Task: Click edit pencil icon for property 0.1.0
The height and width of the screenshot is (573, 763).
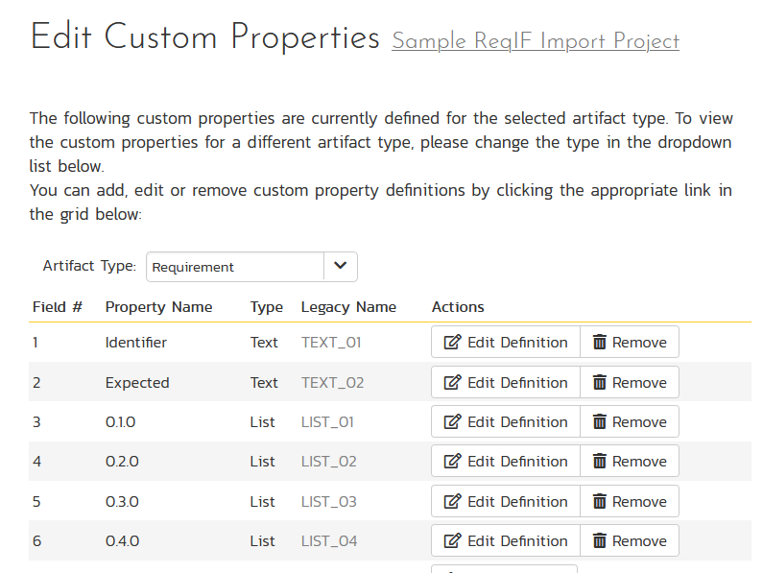Action: click(x=452, y=422)
